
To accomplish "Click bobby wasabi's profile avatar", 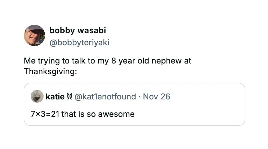I will click(x=34, y=35).
